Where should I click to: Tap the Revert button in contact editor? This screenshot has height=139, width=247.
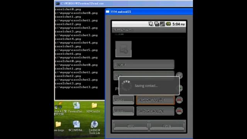pyautogui.click(x=167, y=126)
